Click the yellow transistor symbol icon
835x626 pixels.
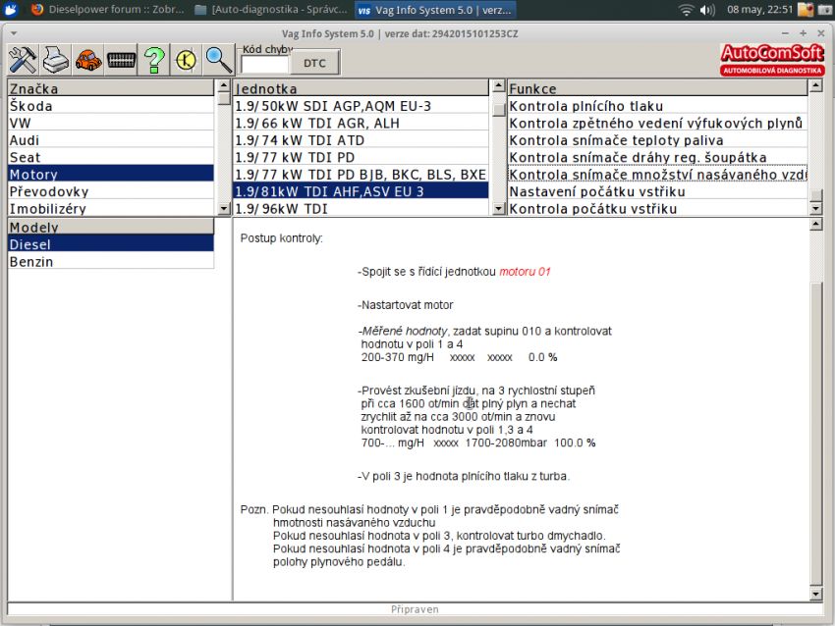click(186, 60)
